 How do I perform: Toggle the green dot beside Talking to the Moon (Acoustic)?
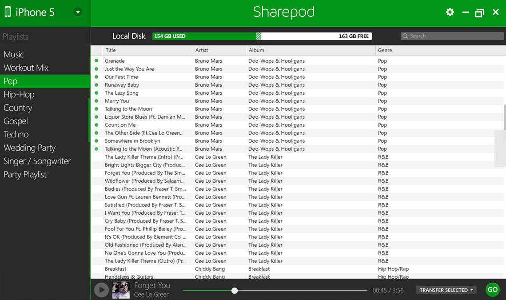(96, 149)
